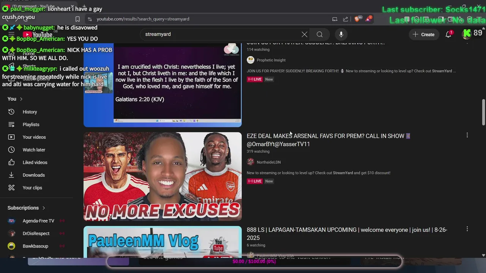Open the NO MORE EXCUSES video thumbnail
Image resolution: width=486 pixels, height=273 pixels.
tap(163, 176)
